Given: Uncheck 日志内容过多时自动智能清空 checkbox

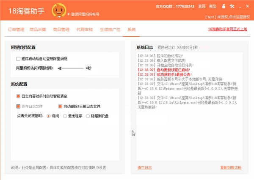Looking at the screenshot, I should point(18,96).
